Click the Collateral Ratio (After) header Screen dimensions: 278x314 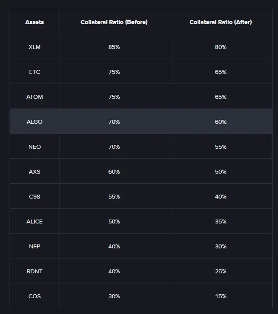221,22
